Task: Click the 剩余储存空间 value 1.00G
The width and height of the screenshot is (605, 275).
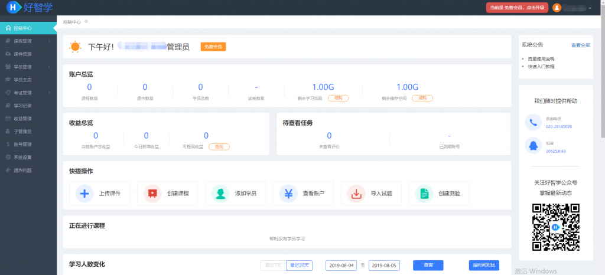Action: point(408,87)
